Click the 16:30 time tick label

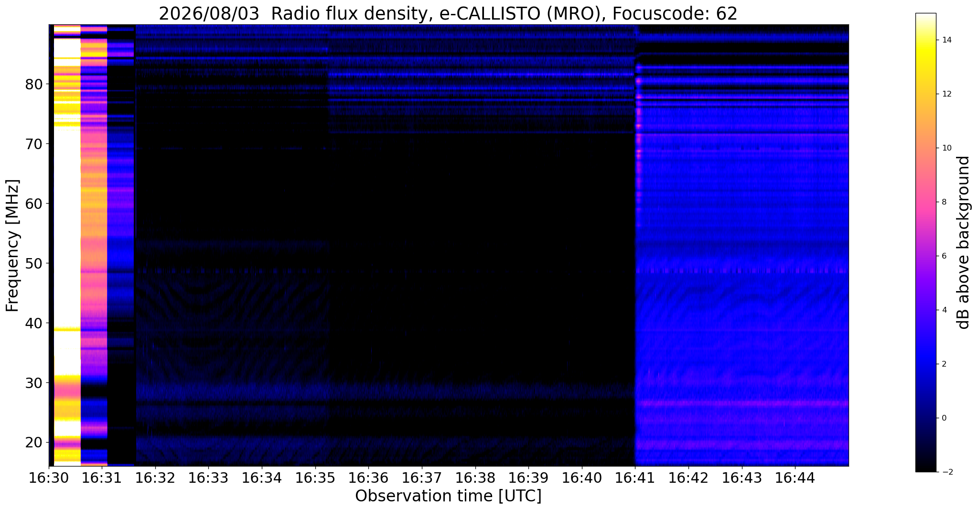click(x=49, y=478)
